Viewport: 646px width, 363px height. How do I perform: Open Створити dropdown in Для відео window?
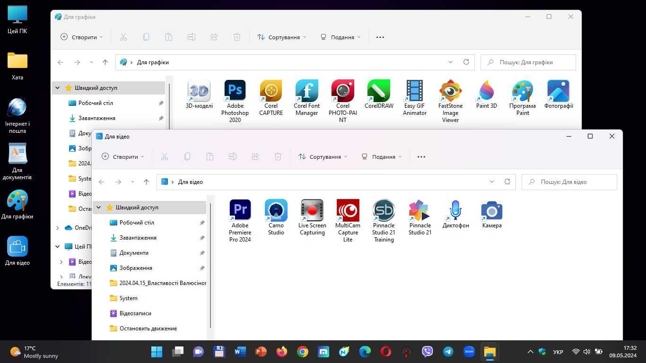point(123,156)
